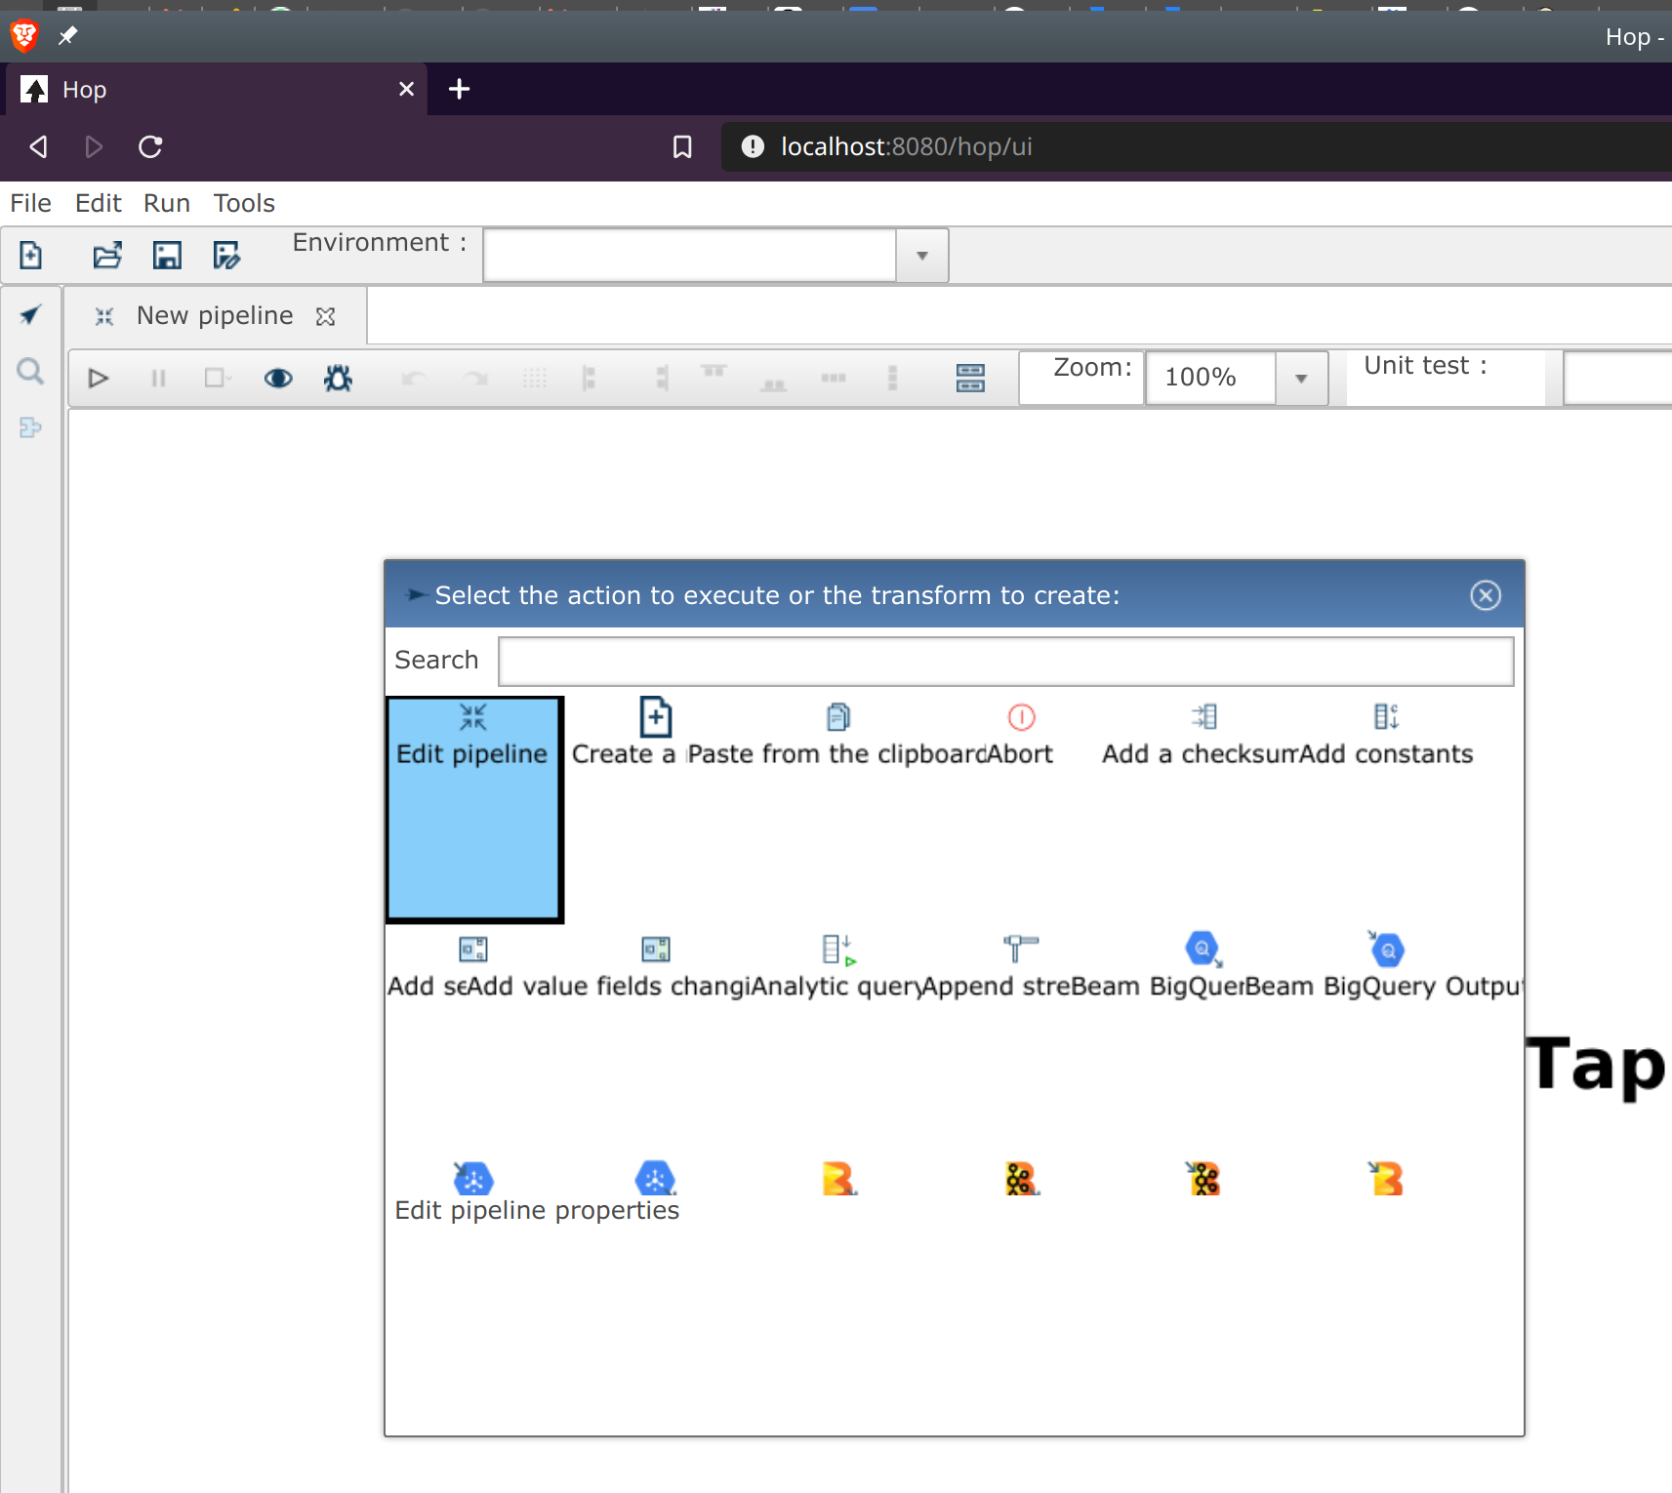Choose Paste from the clipboard action
Image resolution: width=1672 pixels, height=1493 pixels.
(837, 718)
